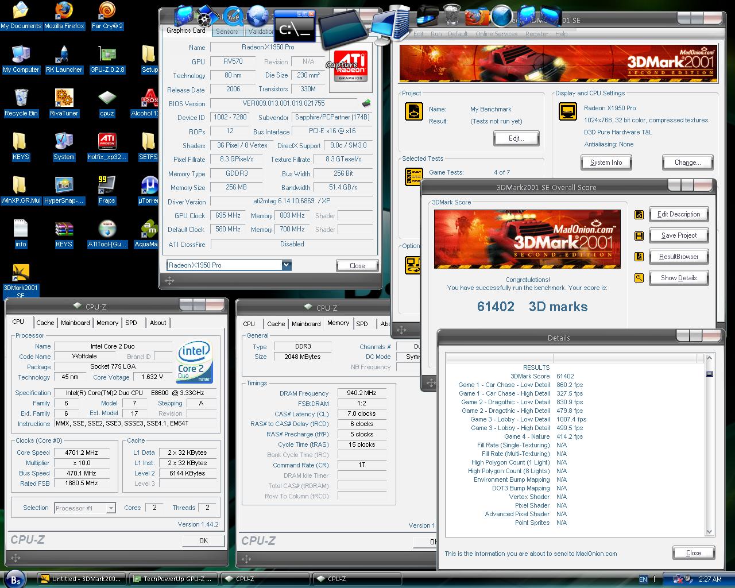Screen dimensions: 735x588
Task: Click System Info button in 3DMark
Action: coord(606,163)
